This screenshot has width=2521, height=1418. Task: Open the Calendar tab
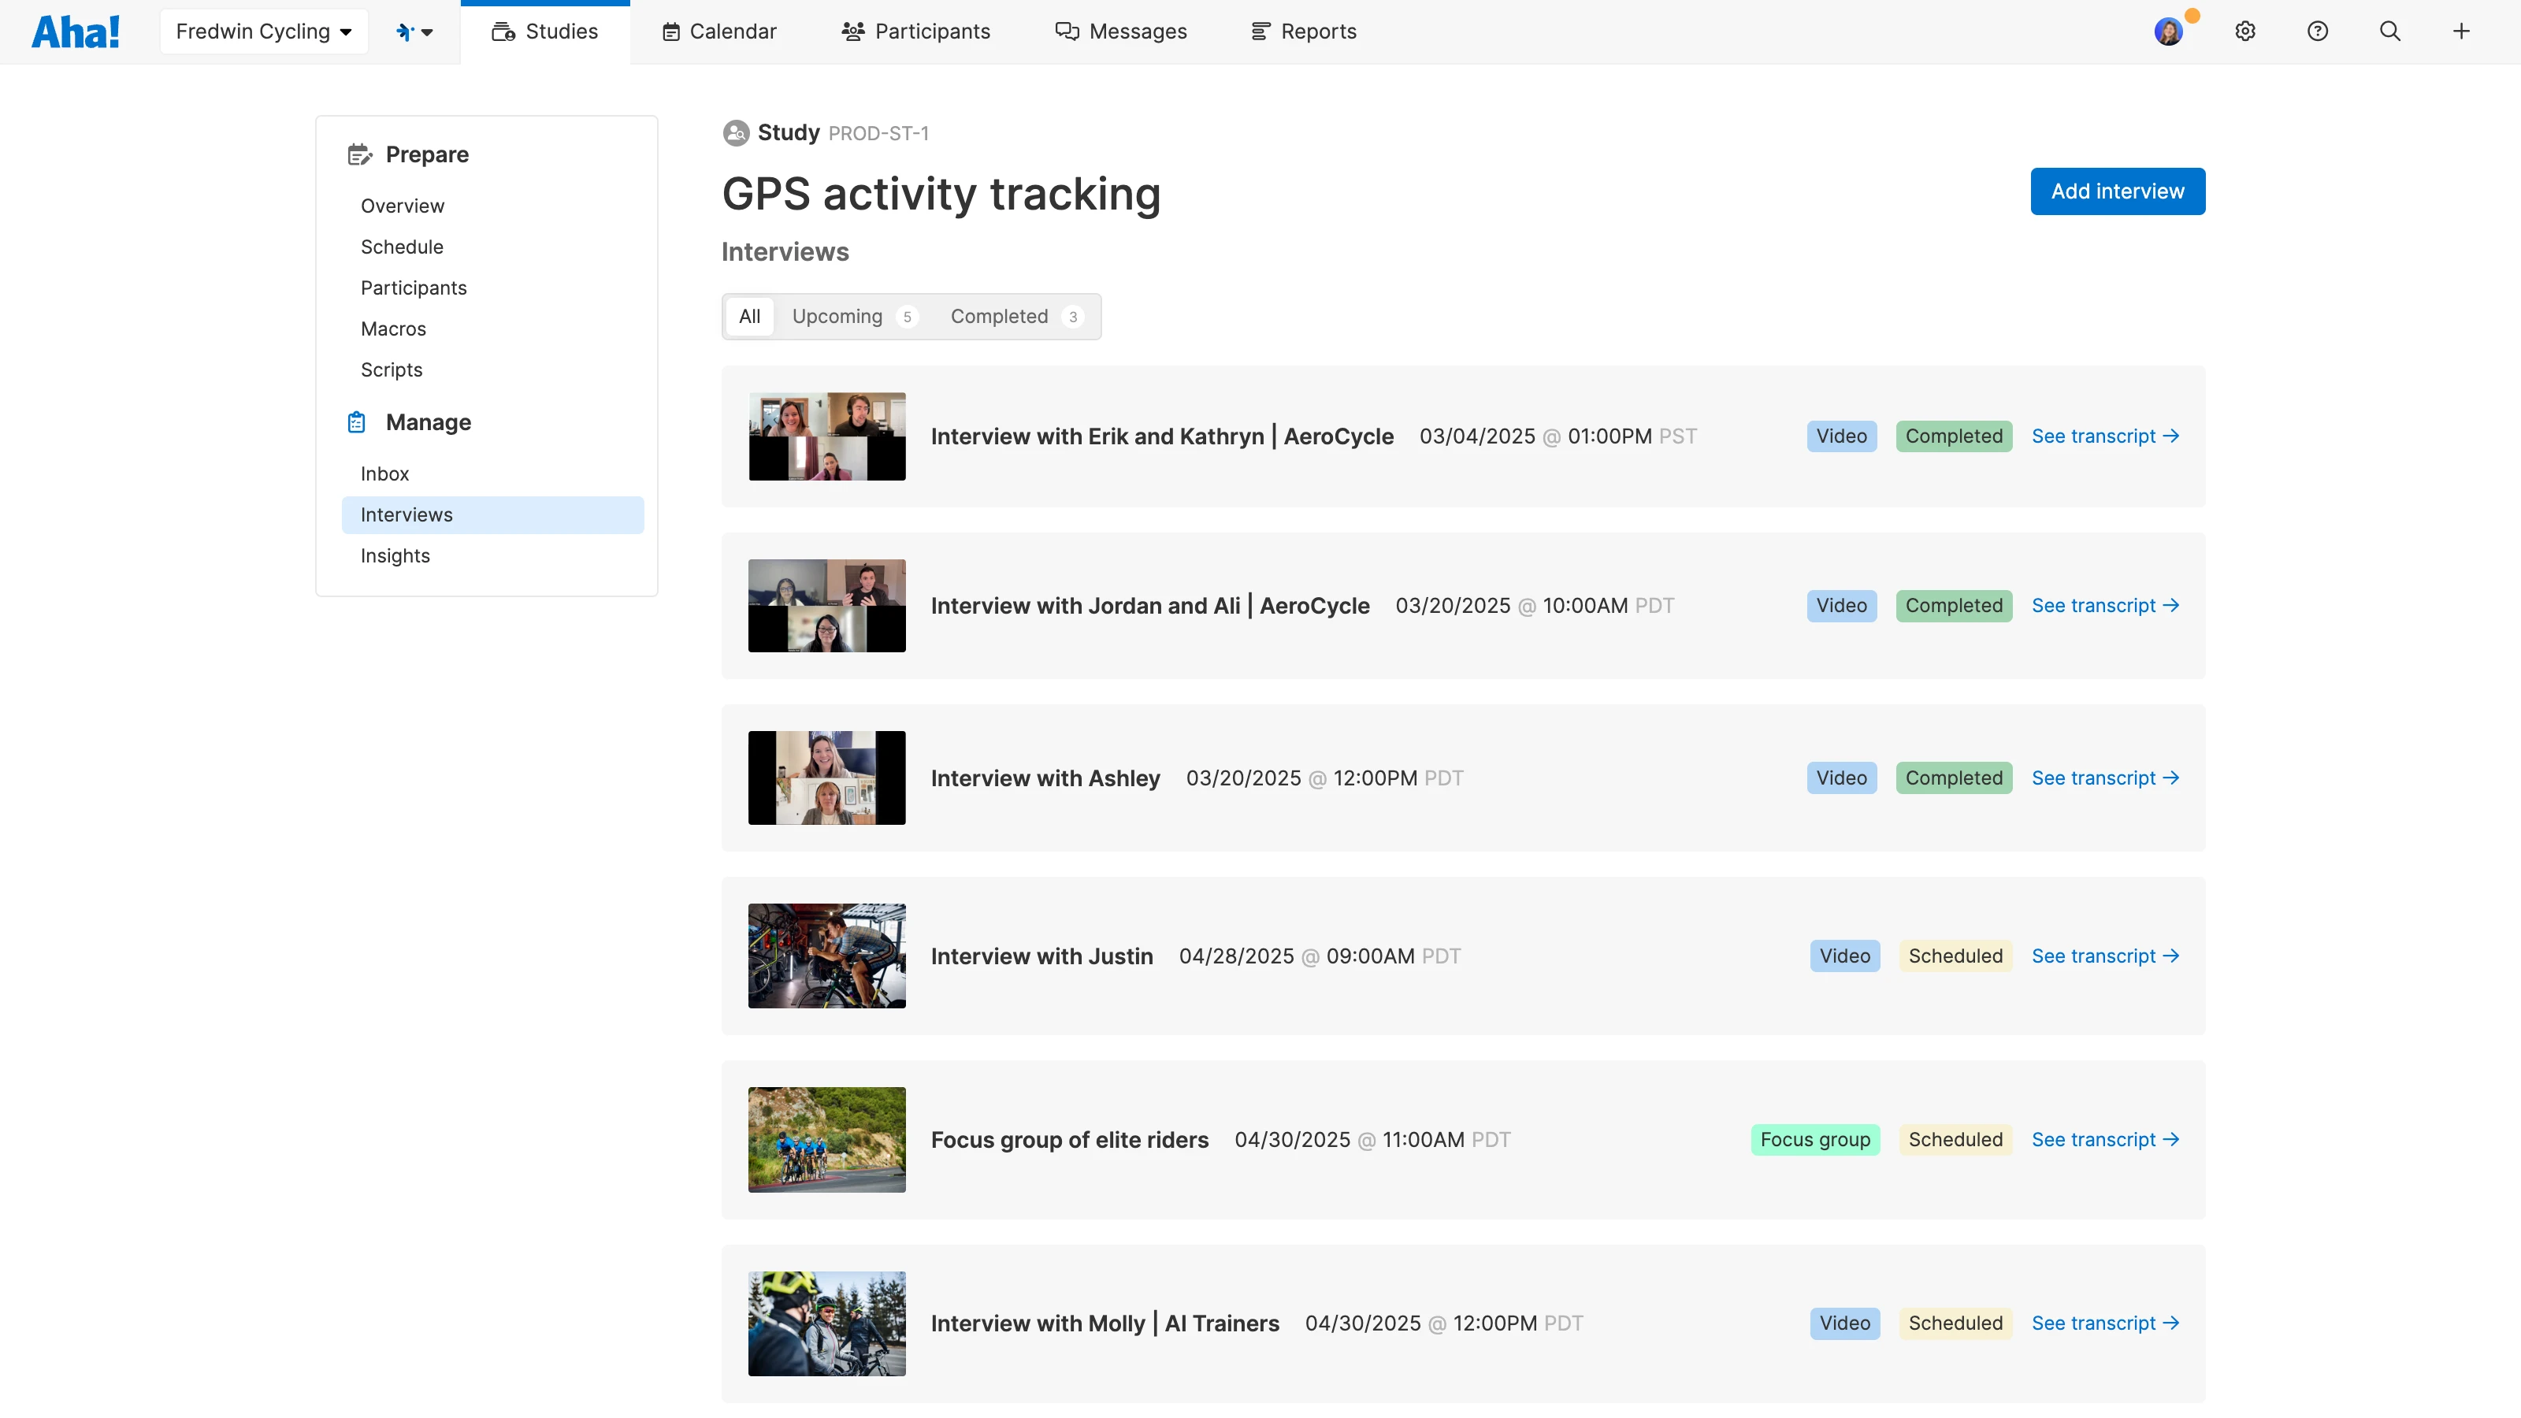click(719, 32)
